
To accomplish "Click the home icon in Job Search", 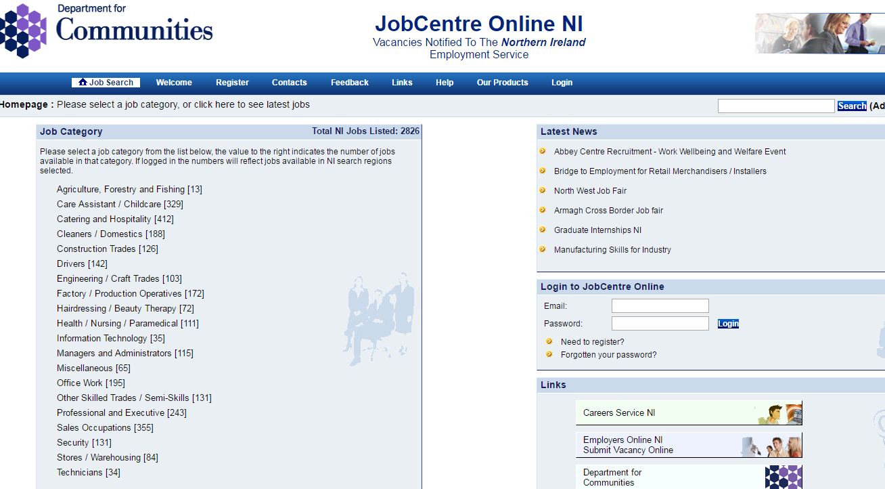I will point(83,82).
